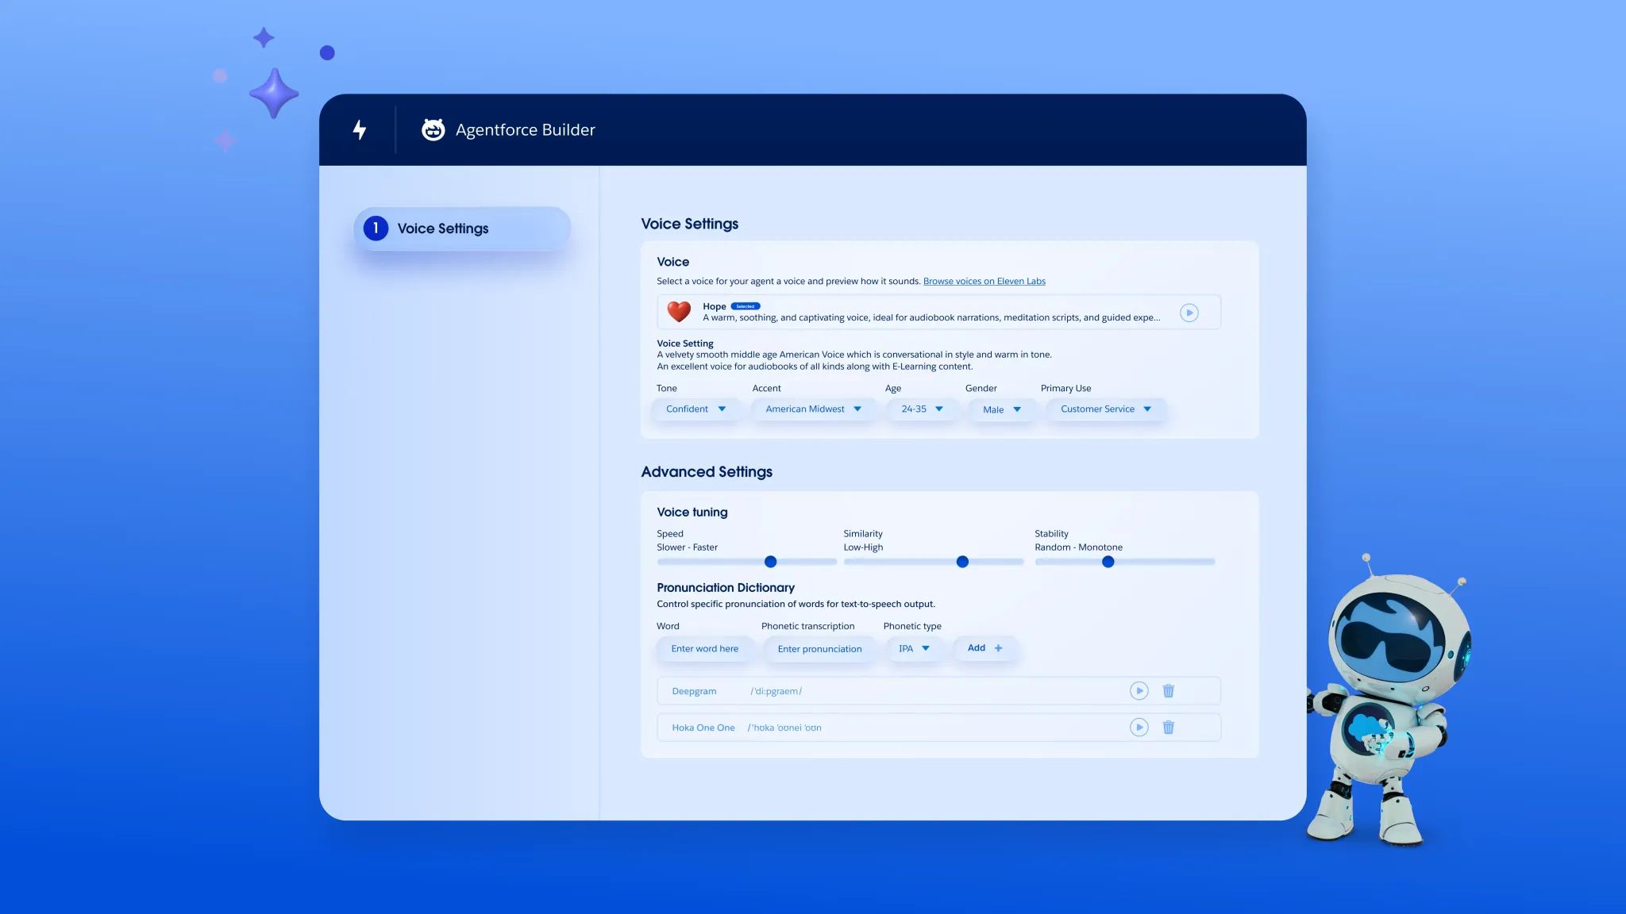Play preview of the Hope voice
1626x914 pixels.
click(x=1189, y=313)
